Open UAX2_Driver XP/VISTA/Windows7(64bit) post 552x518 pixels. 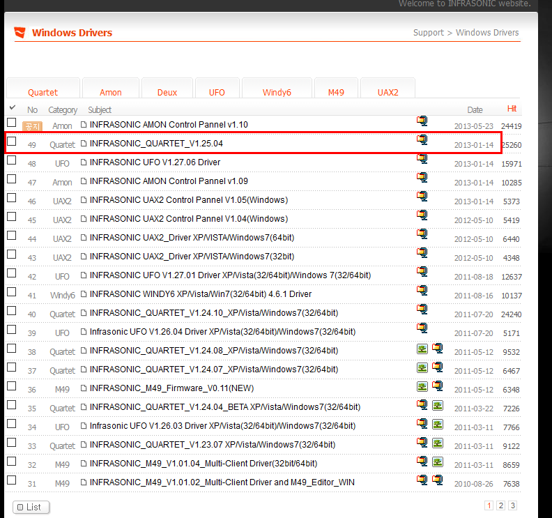tap(192, 238)
